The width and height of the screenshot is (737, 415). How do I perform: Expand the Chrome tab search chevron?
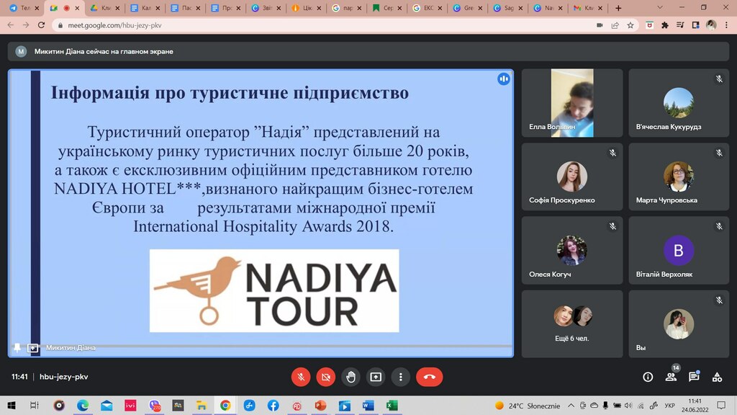[660, 7]
